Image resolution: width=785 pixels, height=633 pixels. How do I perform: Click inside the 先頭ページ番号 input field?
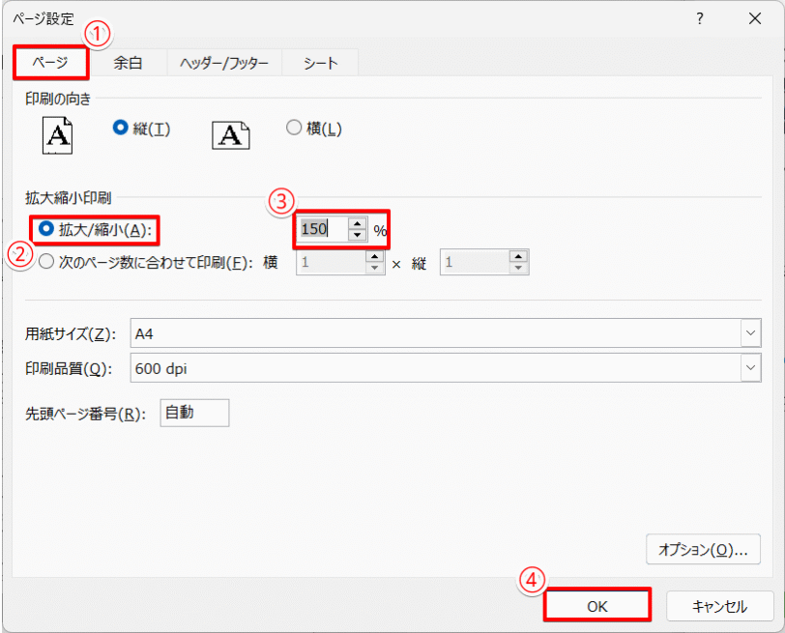pos(193,413)
